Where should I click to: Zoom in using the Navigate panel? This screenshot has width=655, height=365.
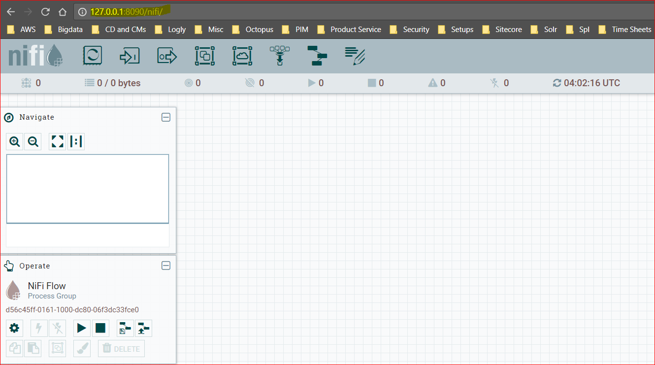point(15,142)
